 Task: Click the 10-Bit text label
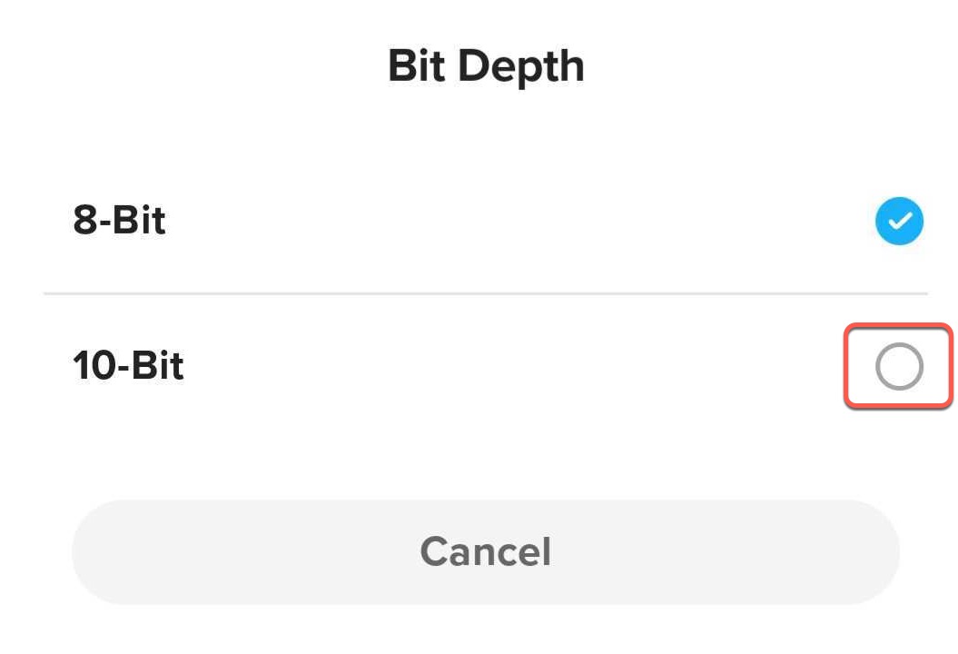coord(127,366)
